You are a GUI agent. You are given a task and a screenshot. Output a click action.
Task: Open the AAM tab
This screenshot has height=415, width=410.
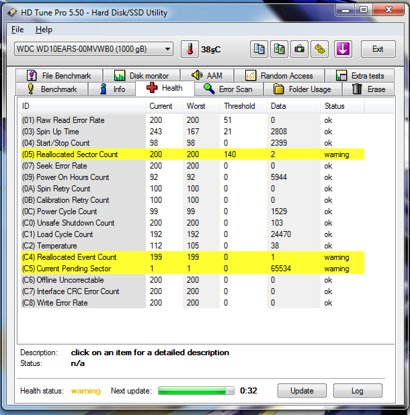[x=207, y=76]
